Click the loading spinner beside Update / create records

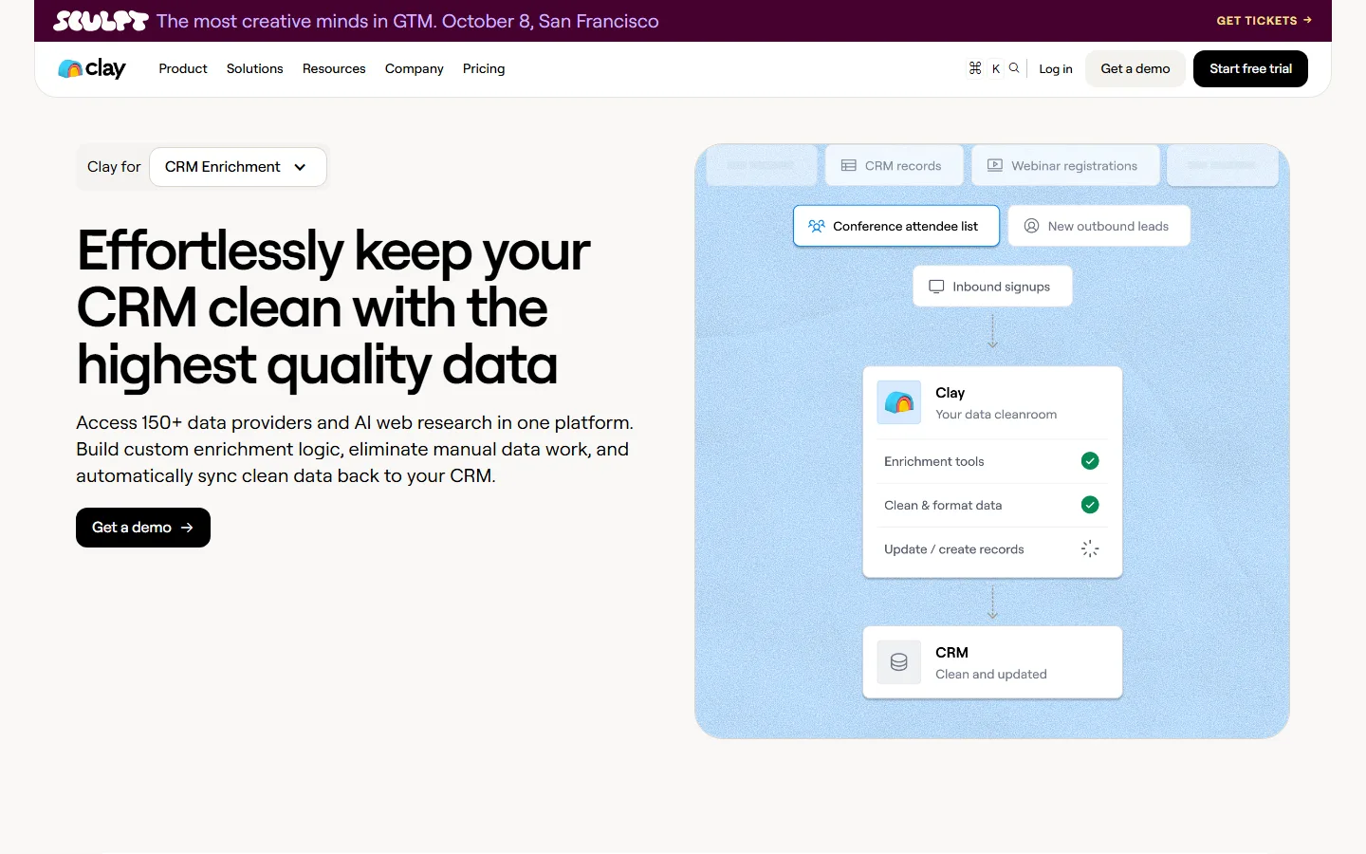(1090, 548)
